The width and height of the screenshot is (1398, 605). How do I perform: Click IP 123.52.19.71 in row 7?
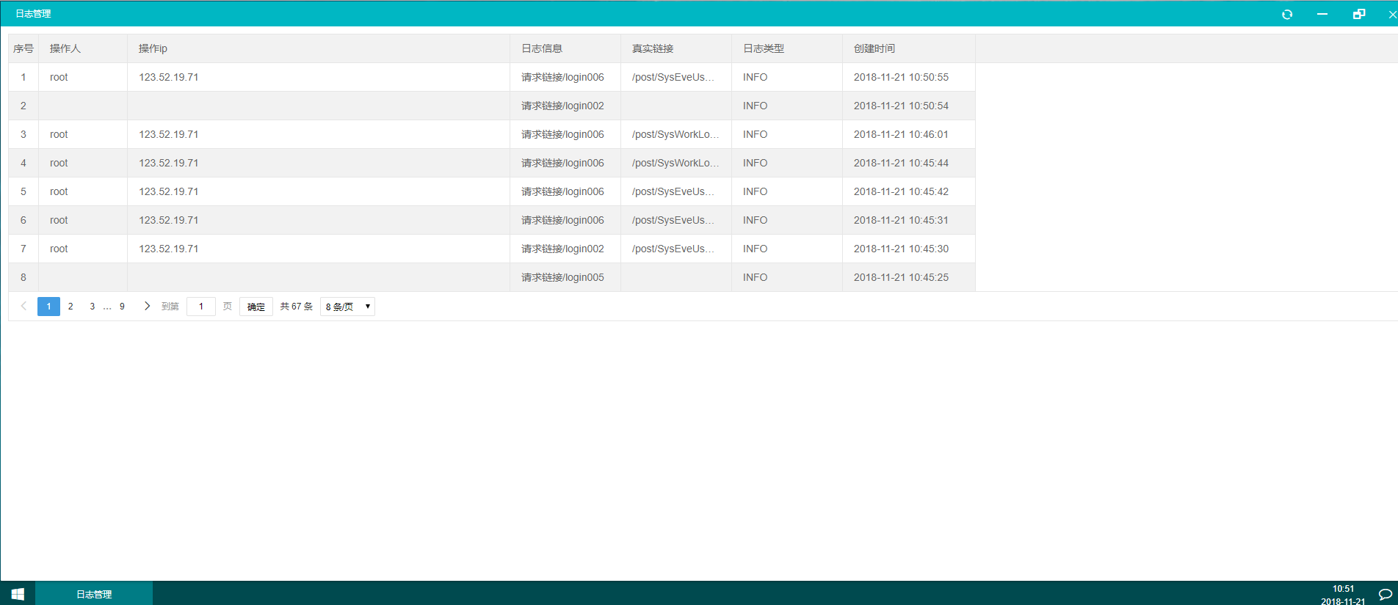coord(169,249)
